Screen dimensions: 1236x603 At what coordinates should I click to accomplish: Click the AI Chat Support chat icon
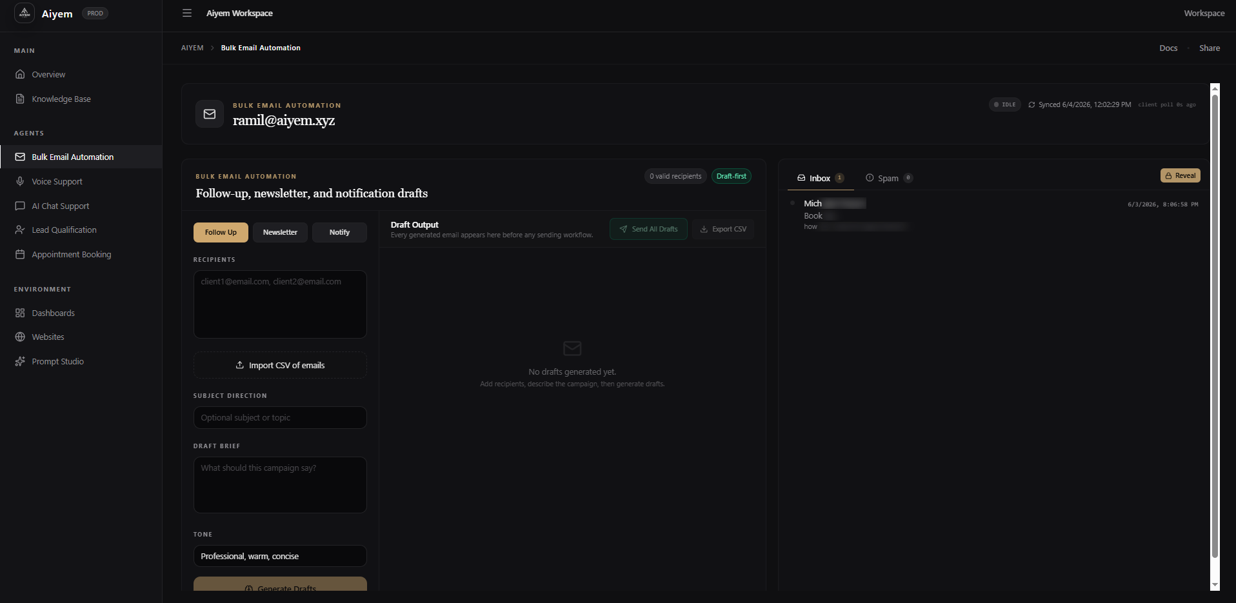pyautogui.click(x=20, y=206)
